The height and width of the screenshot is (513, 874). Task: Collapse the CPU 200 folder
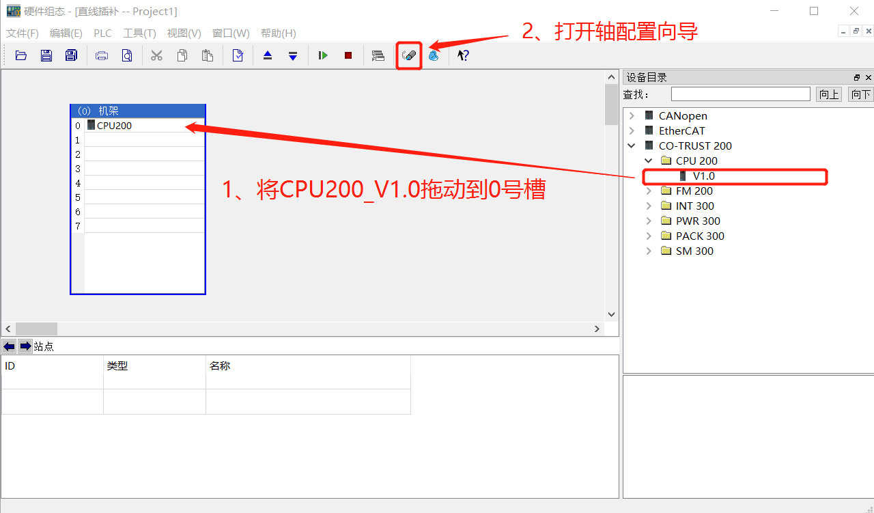649,161
